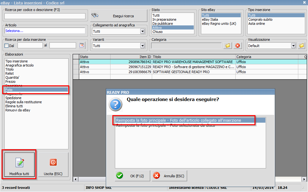The width and height of the screenshot is (308, 192).
Task: Clear the Categoria with red X icon
Action: click(x=238, y=46)
